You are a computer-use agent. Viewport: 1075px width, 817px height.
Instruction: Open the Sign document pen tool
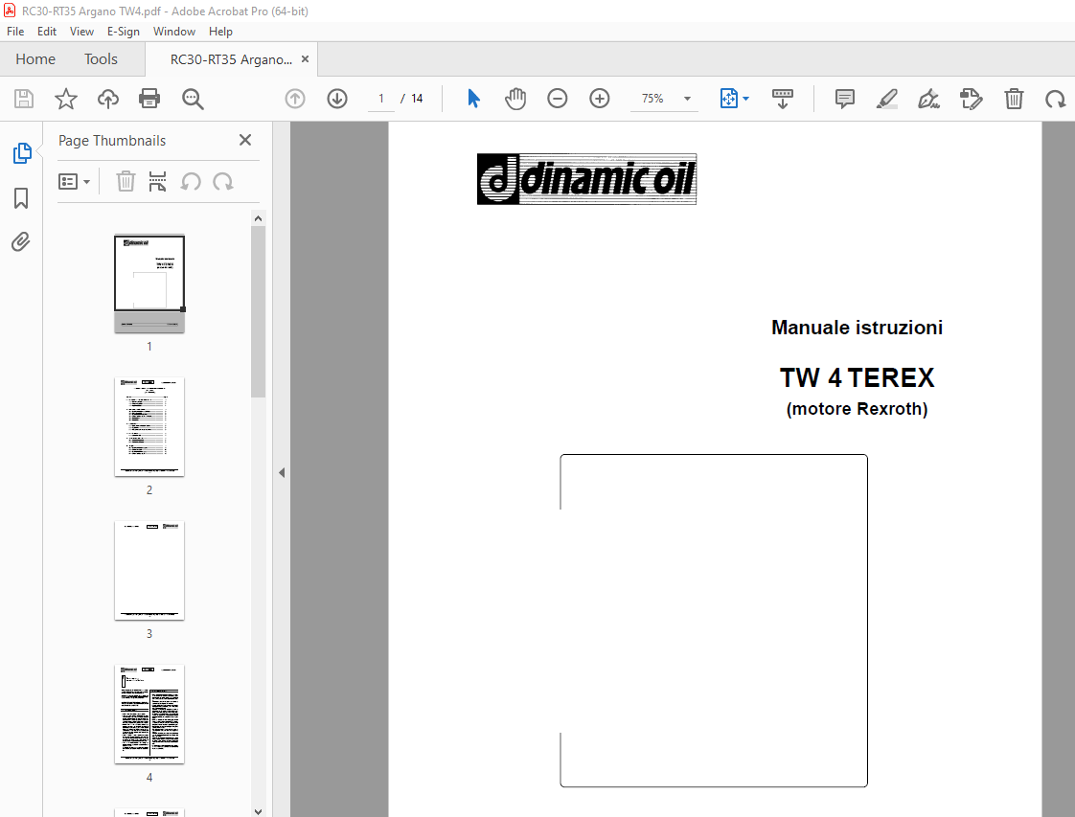(x=929, y=99)
